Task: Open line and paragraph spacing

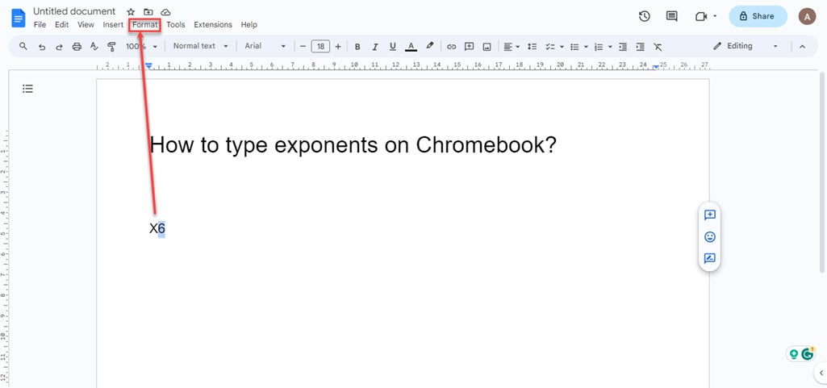Action: pyautogui.click(x=533, y=47)
